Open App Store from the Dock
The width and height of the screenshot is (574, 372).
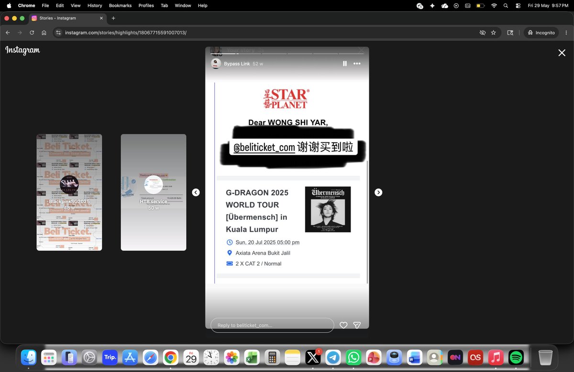[x=130, y=357]
